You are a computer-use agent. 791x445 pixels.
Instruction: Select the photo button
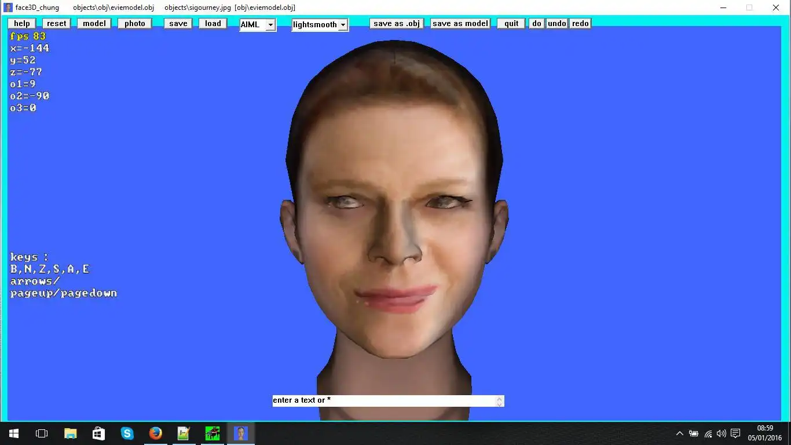point(135,24)
